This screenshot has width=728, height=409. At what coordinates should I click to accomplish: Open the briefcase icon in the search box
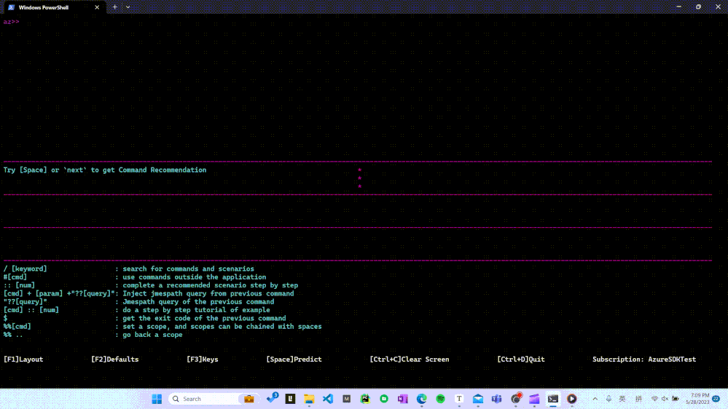click(248, 399)
